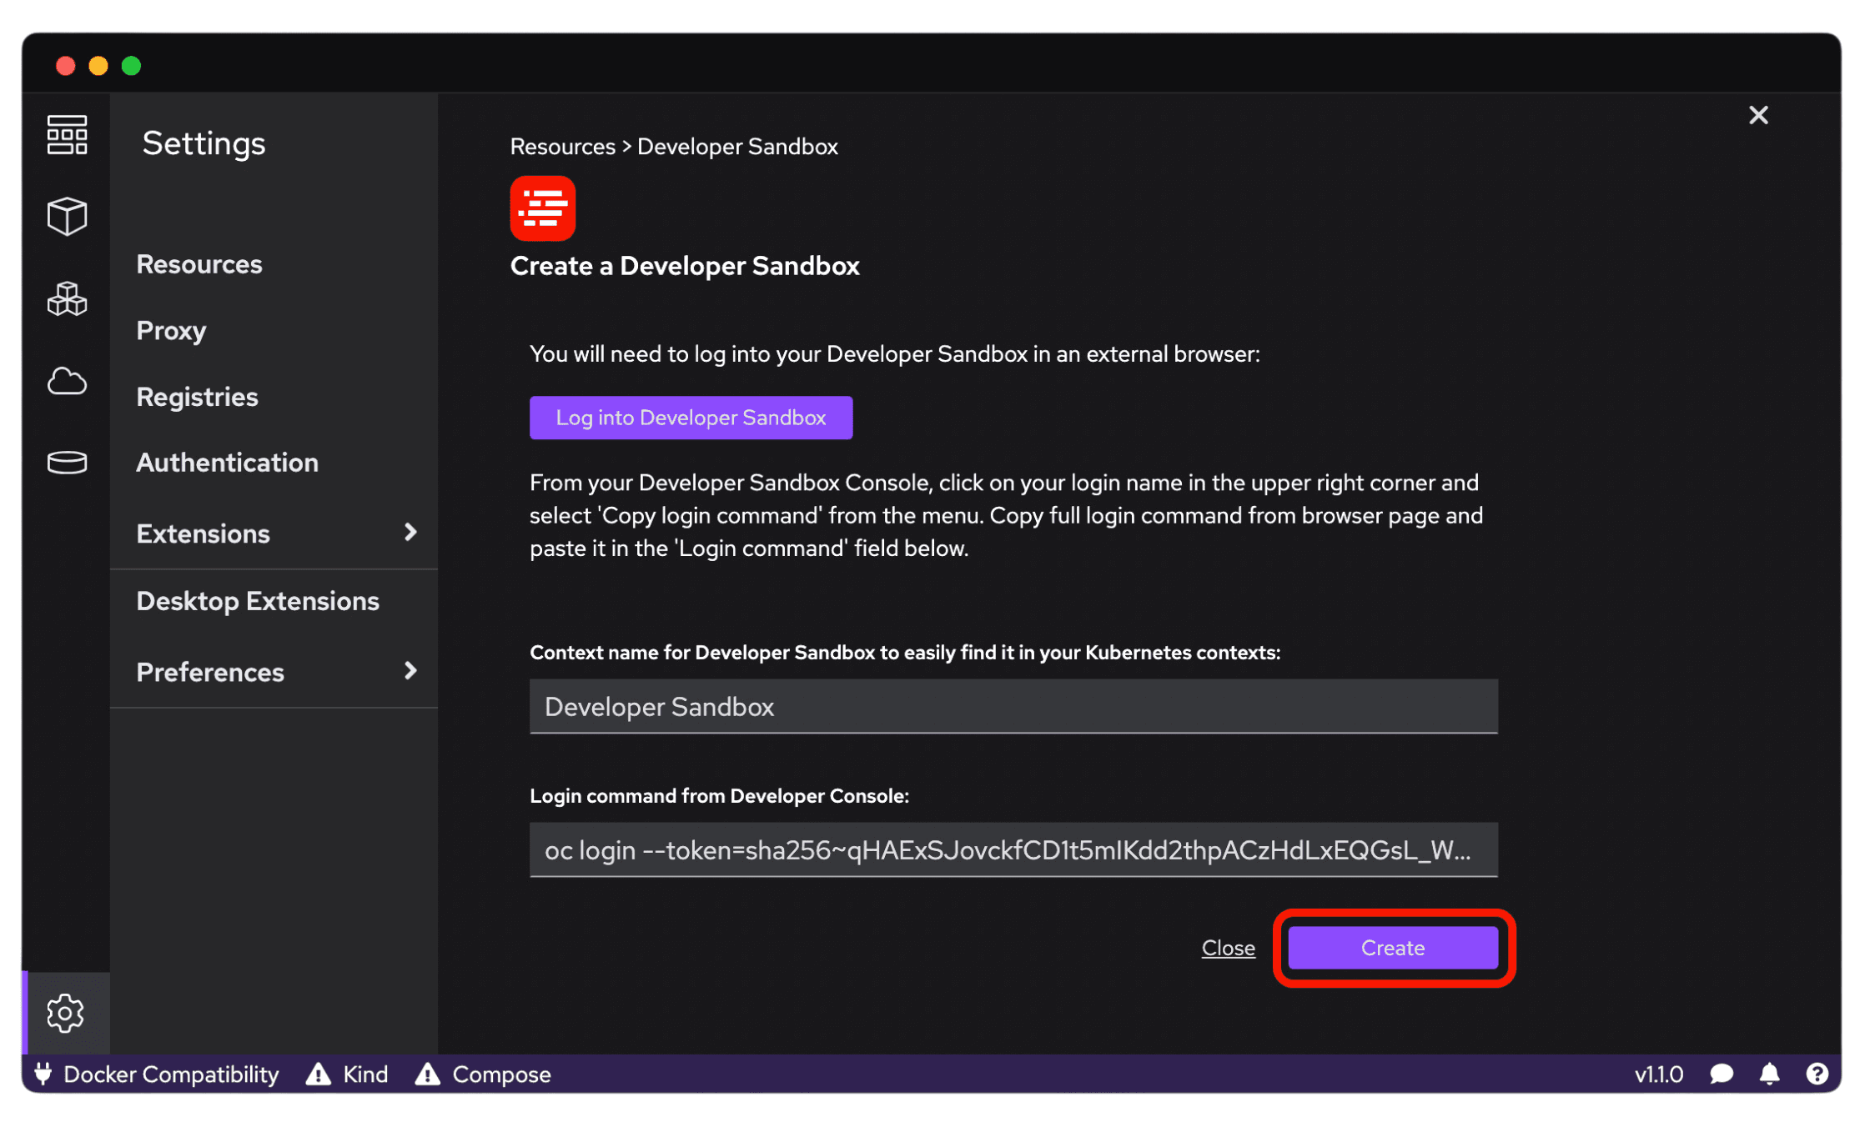This screenshot has height=1142, width=1870.
Task: Click the Settings heading
Action: 204,143
